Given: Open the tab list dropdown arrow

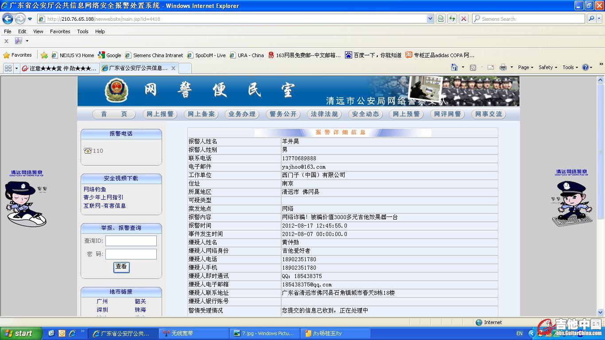Looking at the screenshot, I should (16, 68).
